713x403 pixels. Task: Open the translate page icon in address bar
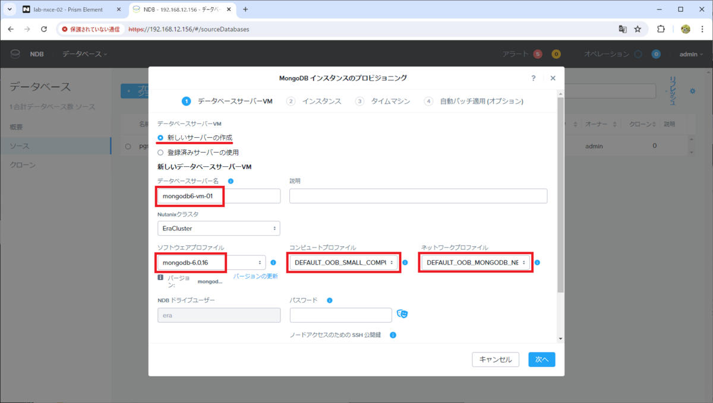point(623,29)
